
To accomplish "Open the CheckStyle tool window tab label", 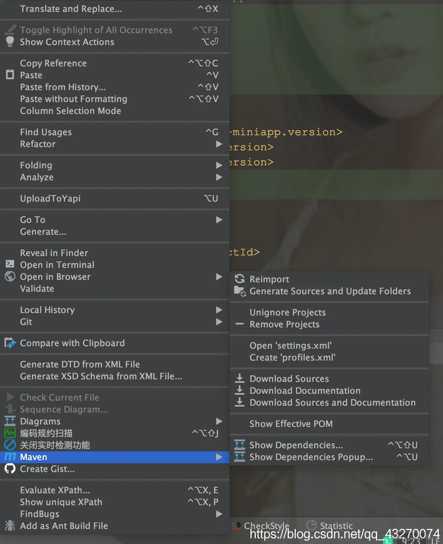I will [266, 526].
